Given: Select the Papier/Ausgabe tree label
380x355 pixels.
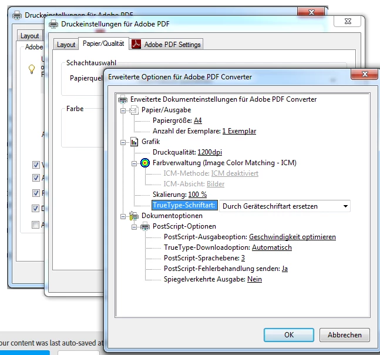Looking at the screenshot, I should pyautogui.click(x=166, y=110).
